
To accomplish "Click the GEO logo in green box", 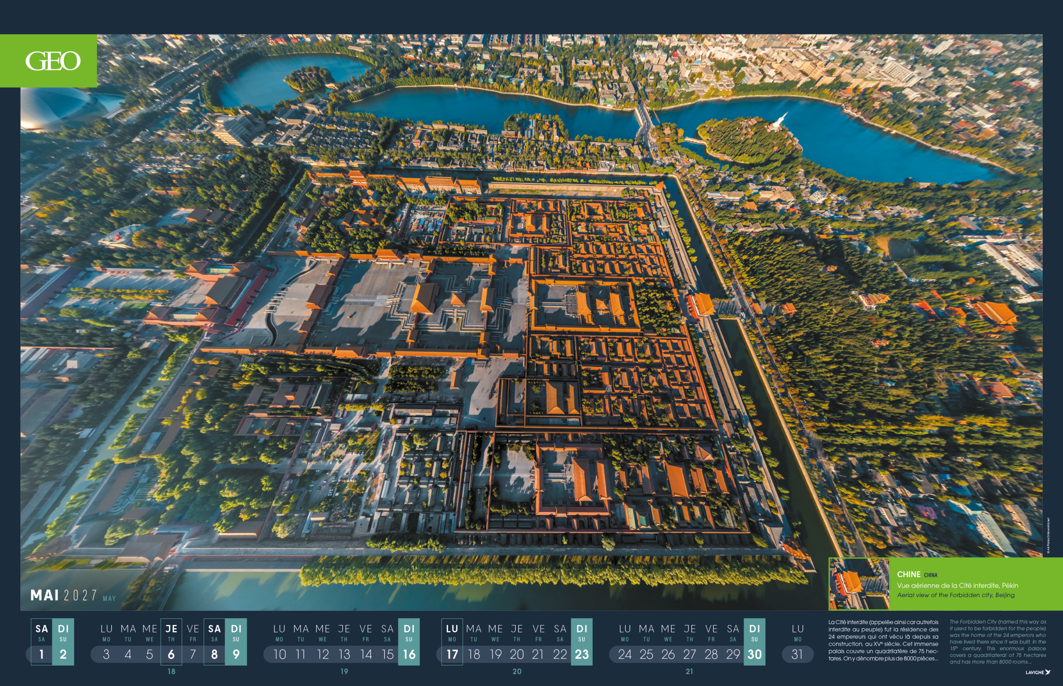I will [53, 61].
